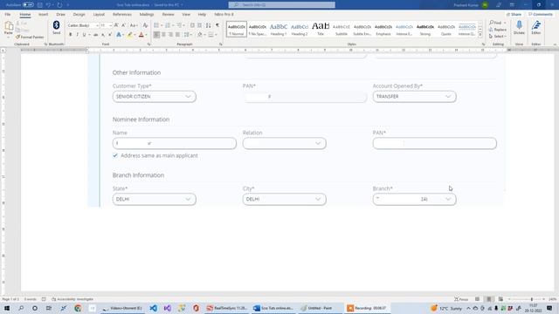Open the font color picker
Viewport: 559px width, 314px height.
click(146, 35)
